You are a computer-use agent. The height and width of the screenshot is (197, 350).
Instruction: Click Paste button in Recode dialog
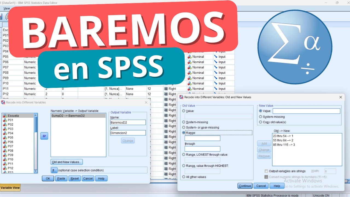click(61, 178)
